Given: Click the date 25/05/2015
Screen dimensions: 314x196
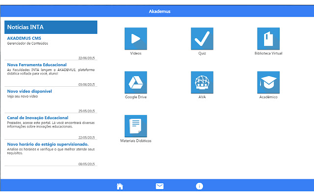Looking at the screenshot, I should [x=86, y=111].
